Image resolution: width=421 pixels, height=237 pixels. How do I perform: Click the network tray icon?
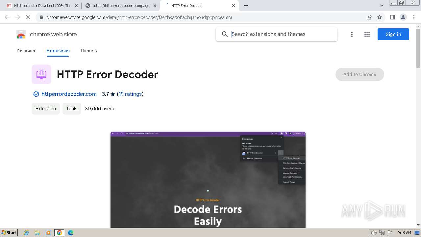tap(382, 233)
